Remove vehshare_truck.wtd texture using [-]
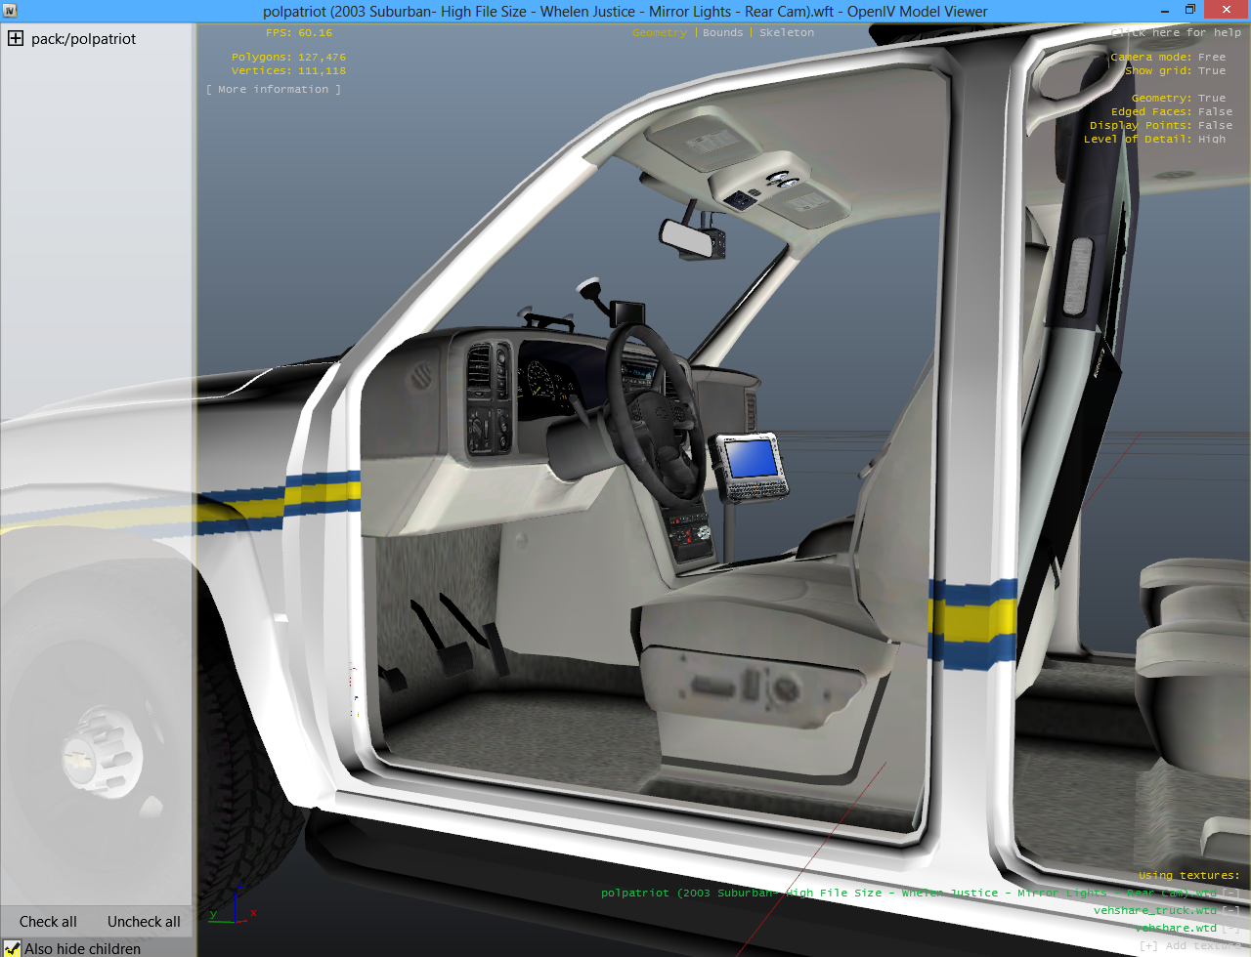 1231,910
